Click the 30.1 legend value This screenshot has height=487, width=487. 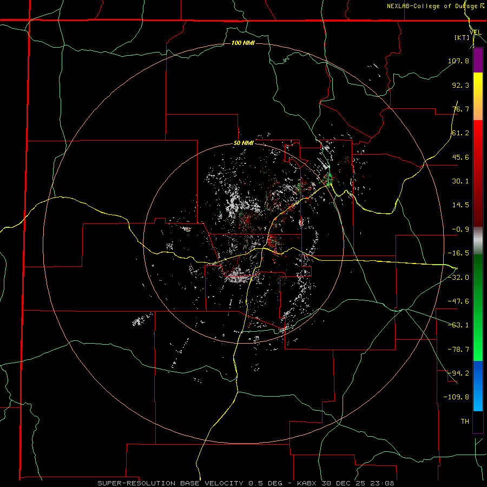click(x=460, y=181)
